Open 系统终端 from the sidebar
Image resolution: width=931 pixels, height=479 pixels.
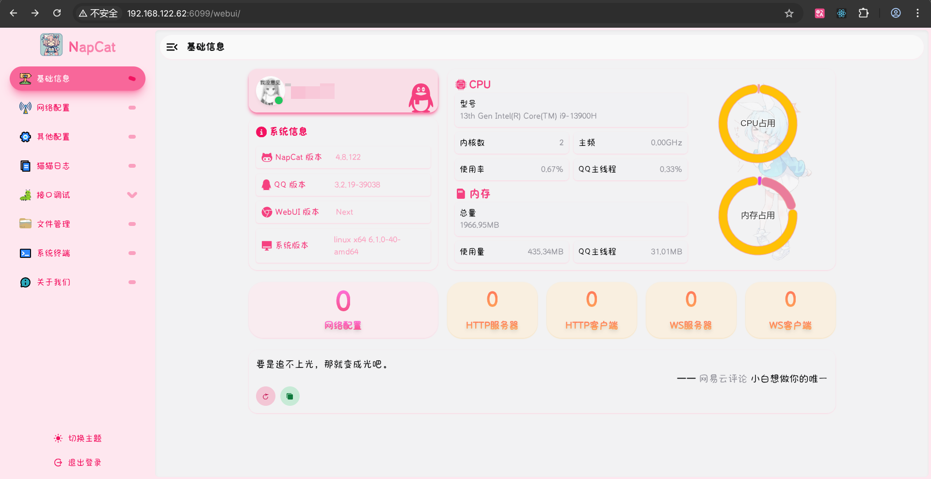[x=53, y=253]
